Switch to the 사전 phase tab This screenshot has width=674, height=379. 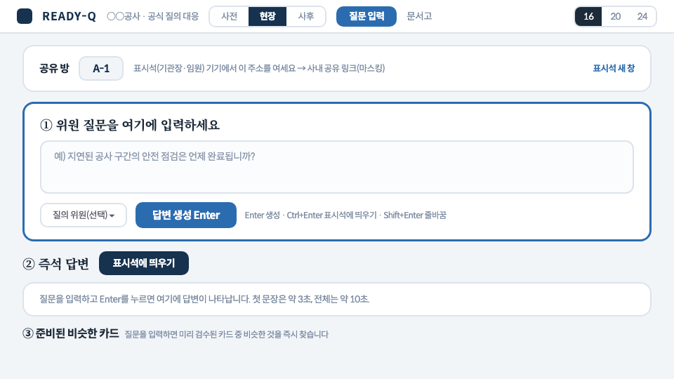(x=229, y=16)
